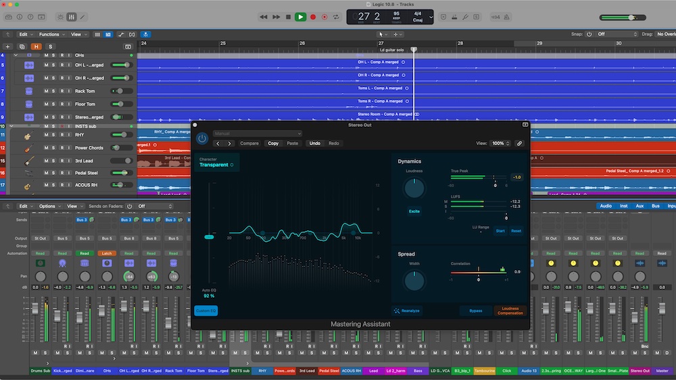Open the Sends on Faders Off dropdown
The height and width of the screenshot is (380, 676).
coord(154,207)
